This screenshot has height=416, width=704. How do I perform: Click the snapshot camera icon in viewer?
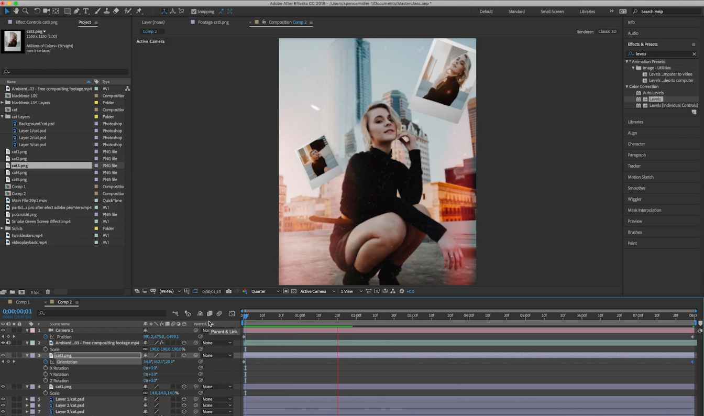point(228,291)
